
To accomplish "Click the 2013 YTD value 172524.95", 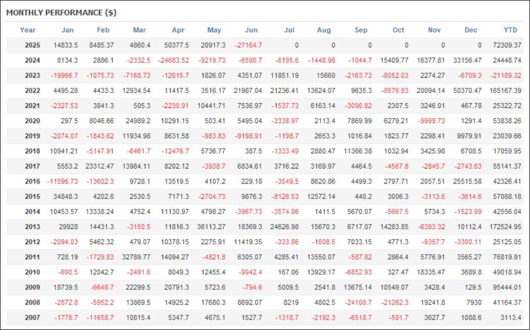I will pos(505,227).
